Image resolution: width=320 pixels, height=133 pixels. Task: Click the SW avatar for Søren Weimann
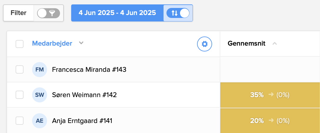(39, 95)
